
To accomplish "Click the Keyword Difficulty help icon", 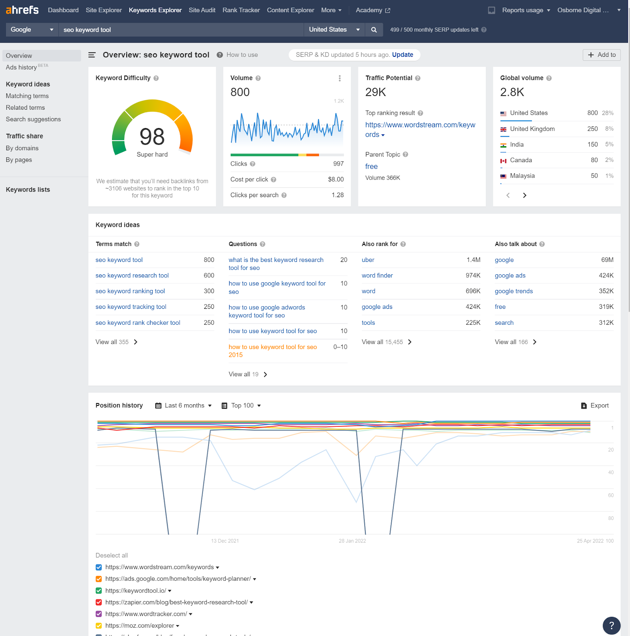I will [x=156, y=78].
